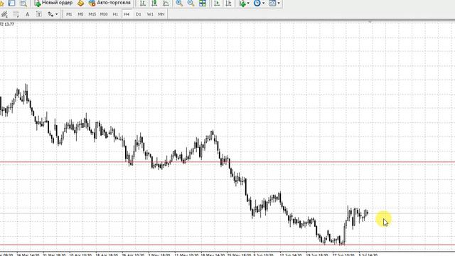Image resolution: width=455 pixels, height=256 pixels.
Task: Zoom in on the chart
Action: pos(179,3)
